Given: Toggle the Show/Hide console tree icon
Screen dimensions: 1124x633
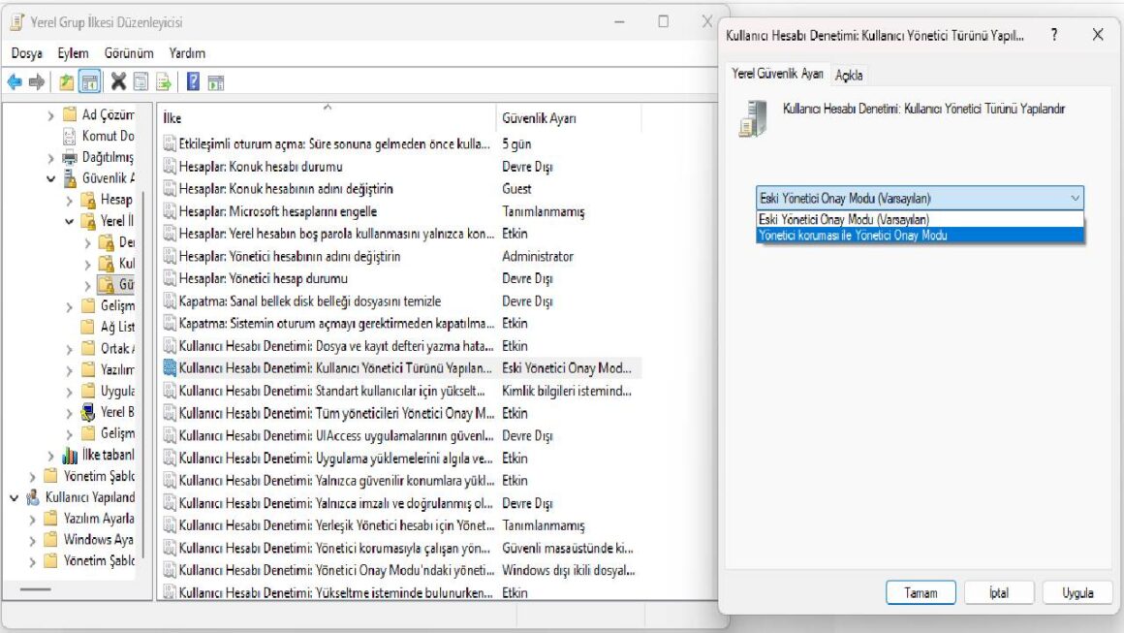Looking at the screenshot, I should [x=89, y=82].
